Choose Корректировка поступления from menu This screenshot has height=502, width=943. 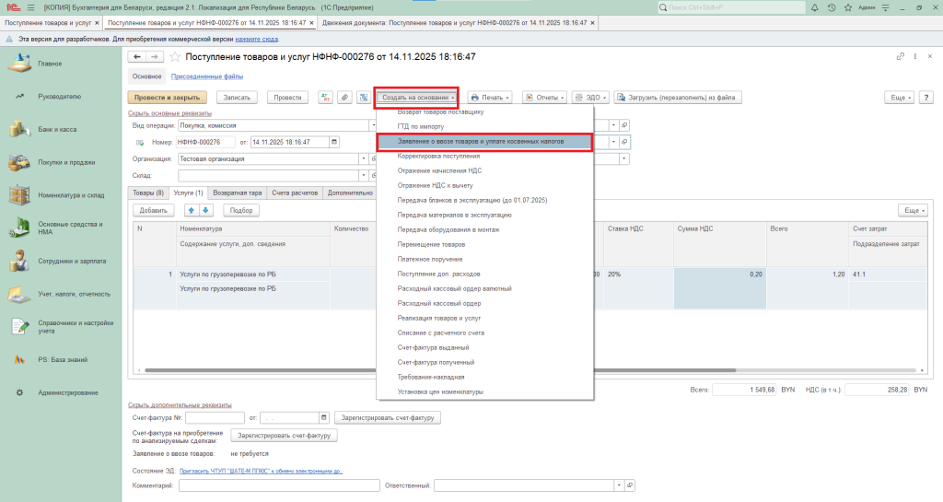445,156
